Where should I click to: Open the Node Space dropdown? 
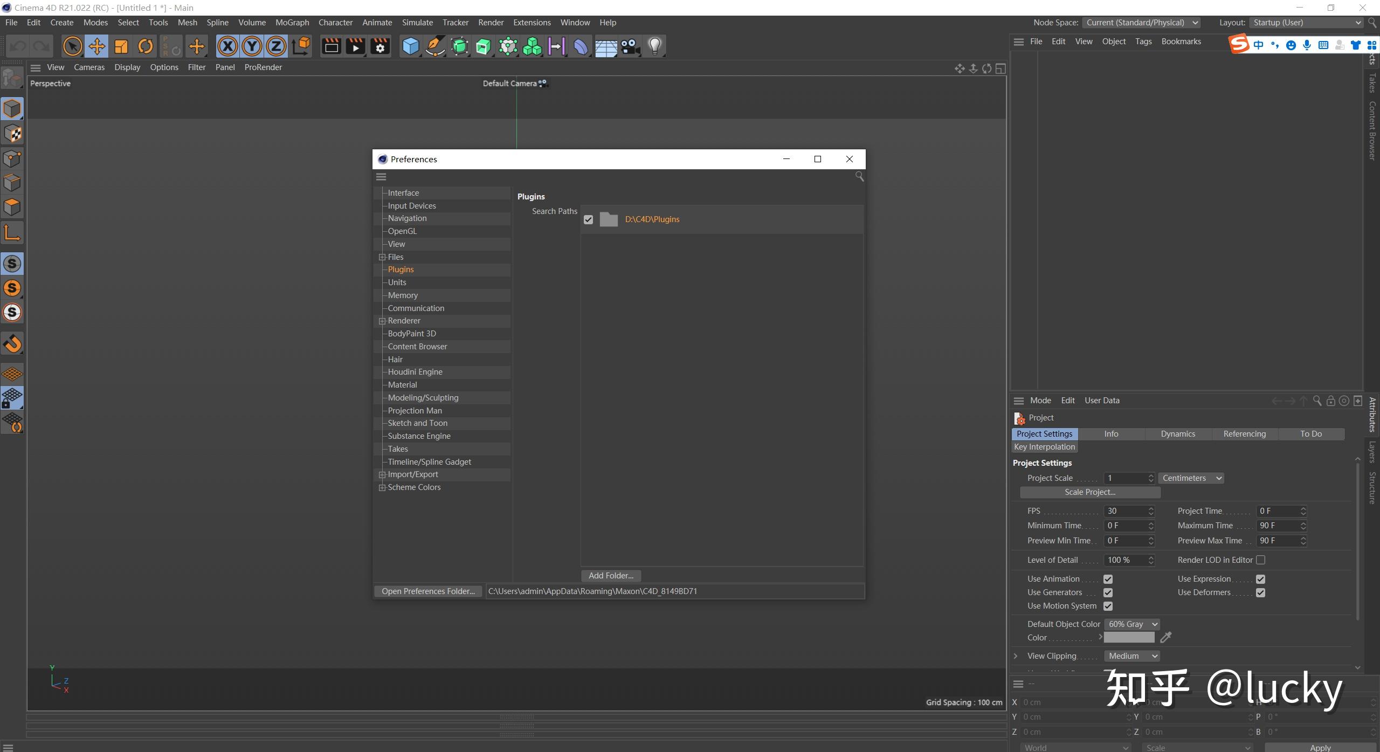[x=1142, y=23]
